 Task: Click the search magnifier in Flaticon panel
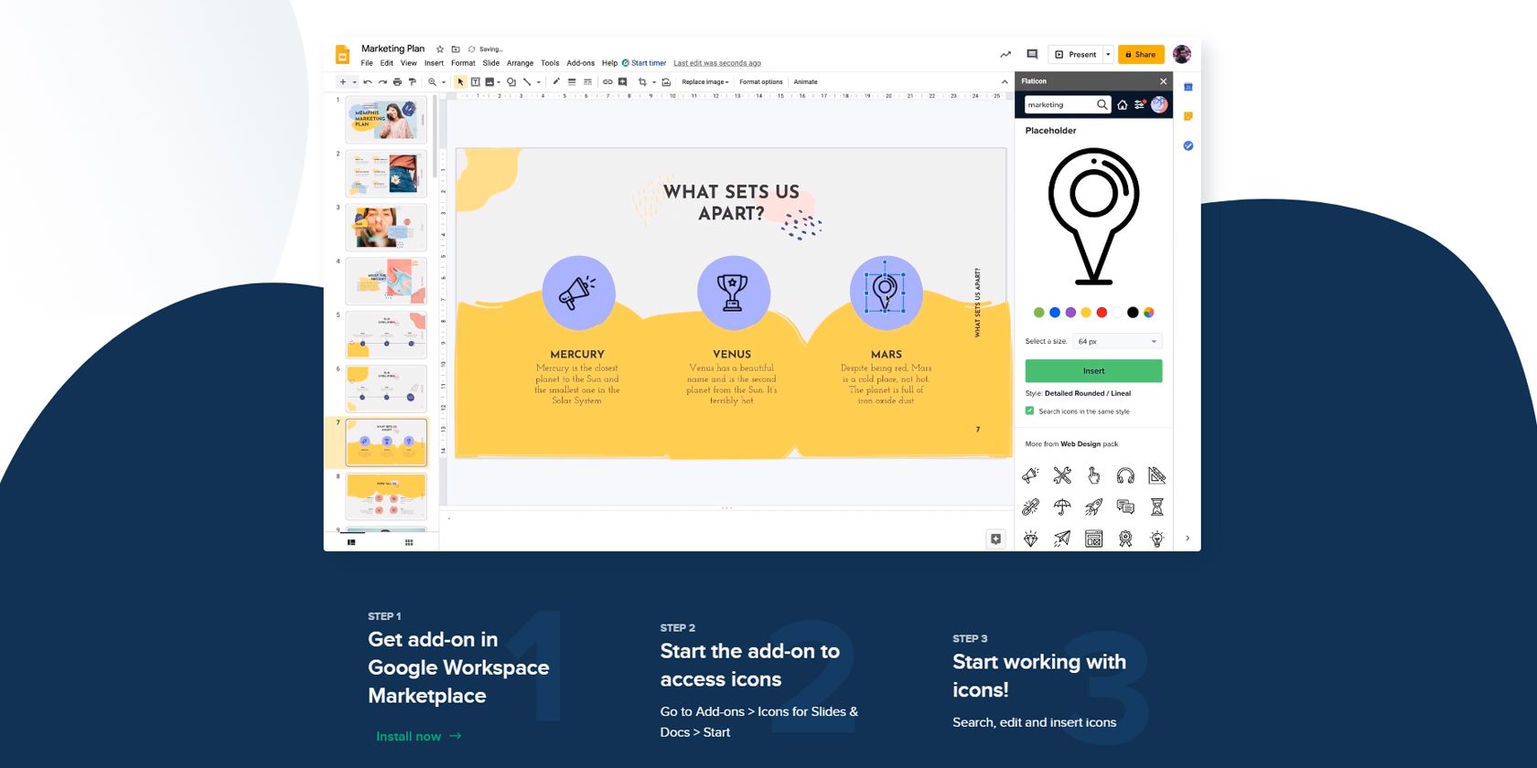point(1102,105)
